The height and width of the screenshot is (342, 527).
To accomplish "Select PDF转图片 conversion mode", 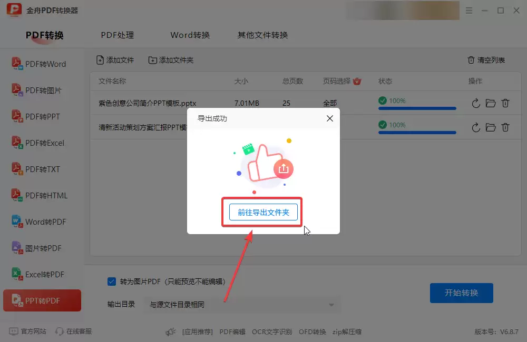I will [x=41, y=90].
